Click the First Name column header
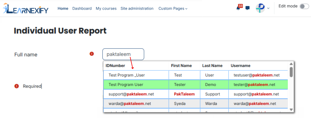Viewport: 311px width, 118px height. click(181, 66)
